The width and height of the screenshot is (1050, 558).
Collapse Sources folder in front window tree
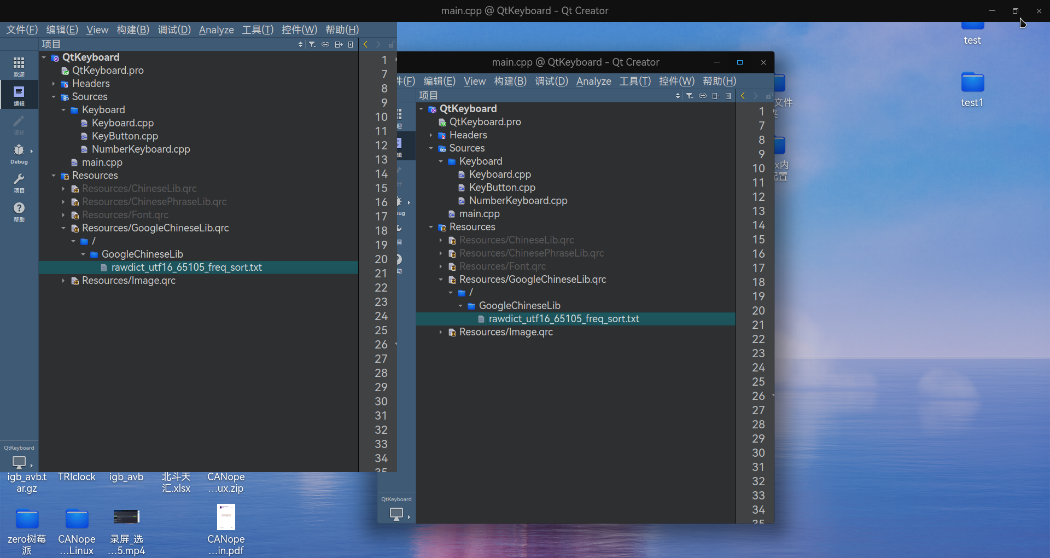click(431, 148)
